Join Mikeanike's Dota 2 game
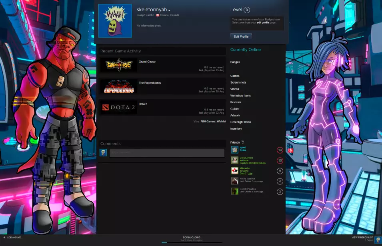382x246 pixels. tap(250, 174)
